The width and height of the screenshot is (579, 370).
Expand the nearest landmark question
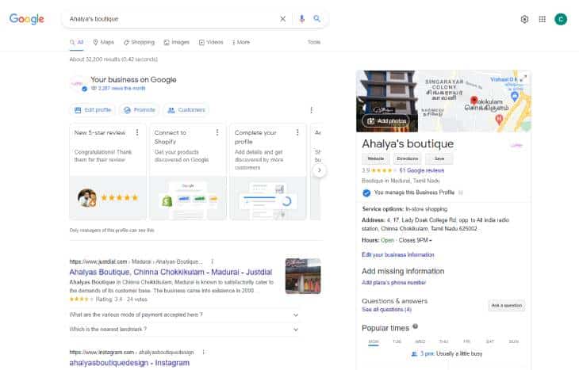[x=184, y=329]
